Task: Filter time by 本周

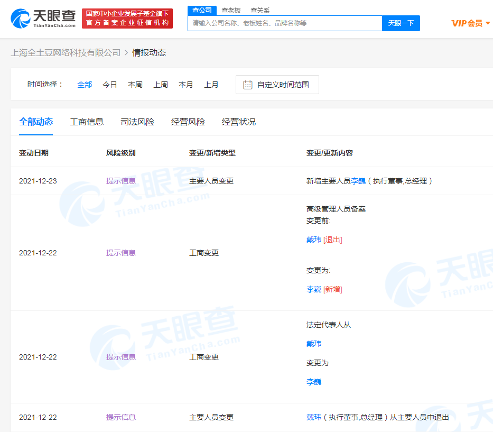Action: (x=135, y=85)
